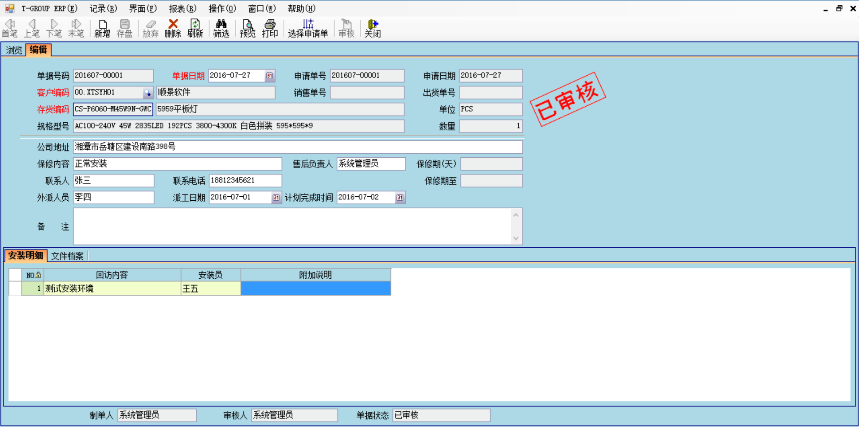
Task: Select cell 测试安装环境
Action: coord(112,289)
